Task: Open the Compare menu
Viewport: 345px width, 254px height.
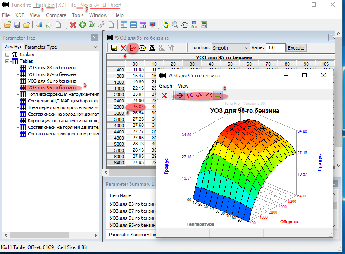Action: 56,15
